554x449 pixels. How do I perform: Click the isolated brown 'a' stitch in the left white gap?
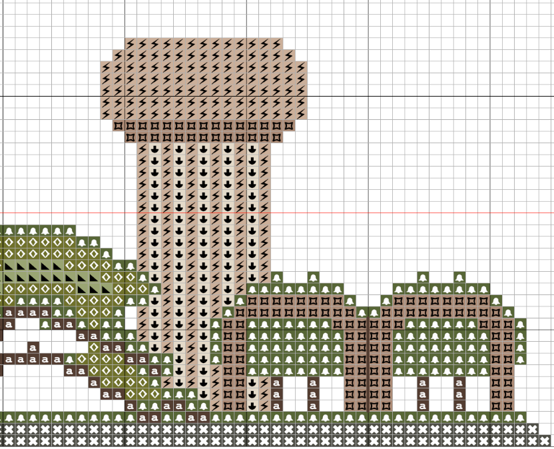coord(33,348)
